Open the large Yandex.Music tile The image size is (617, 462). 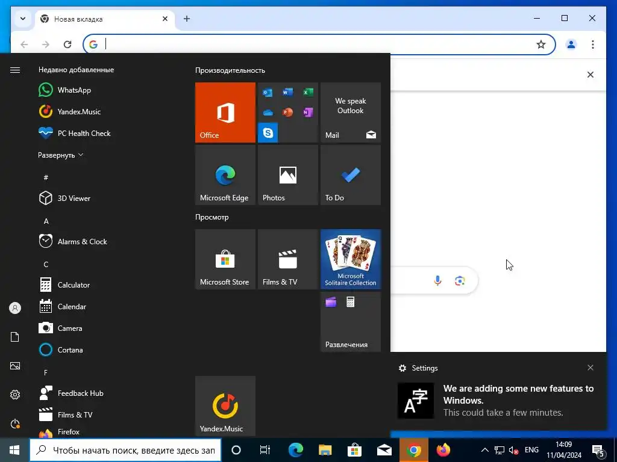click(225, 406)
